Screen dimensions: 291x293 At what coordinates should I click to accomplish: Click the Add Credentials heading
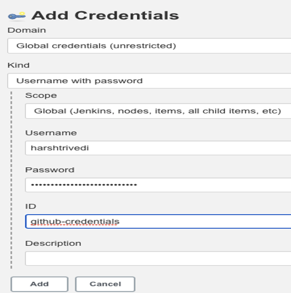coord(105,15)
